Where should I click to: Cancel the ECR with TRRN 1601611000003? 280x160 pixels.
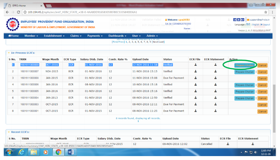262,105
